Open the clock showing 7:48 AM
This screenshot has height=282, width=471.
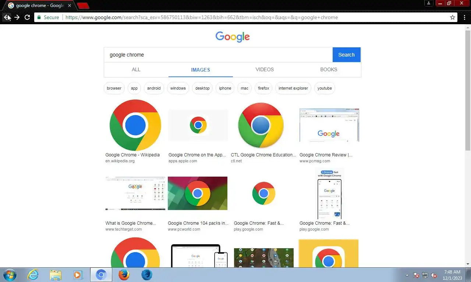pyautogui.click(x=452, y=275)
